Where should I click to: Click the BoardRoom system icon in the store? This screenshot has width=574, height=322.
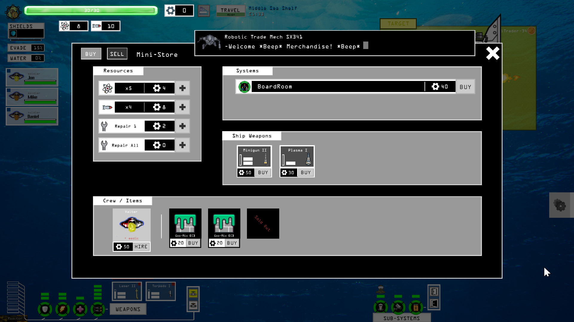pyautogui.click(x=245, y=87)
